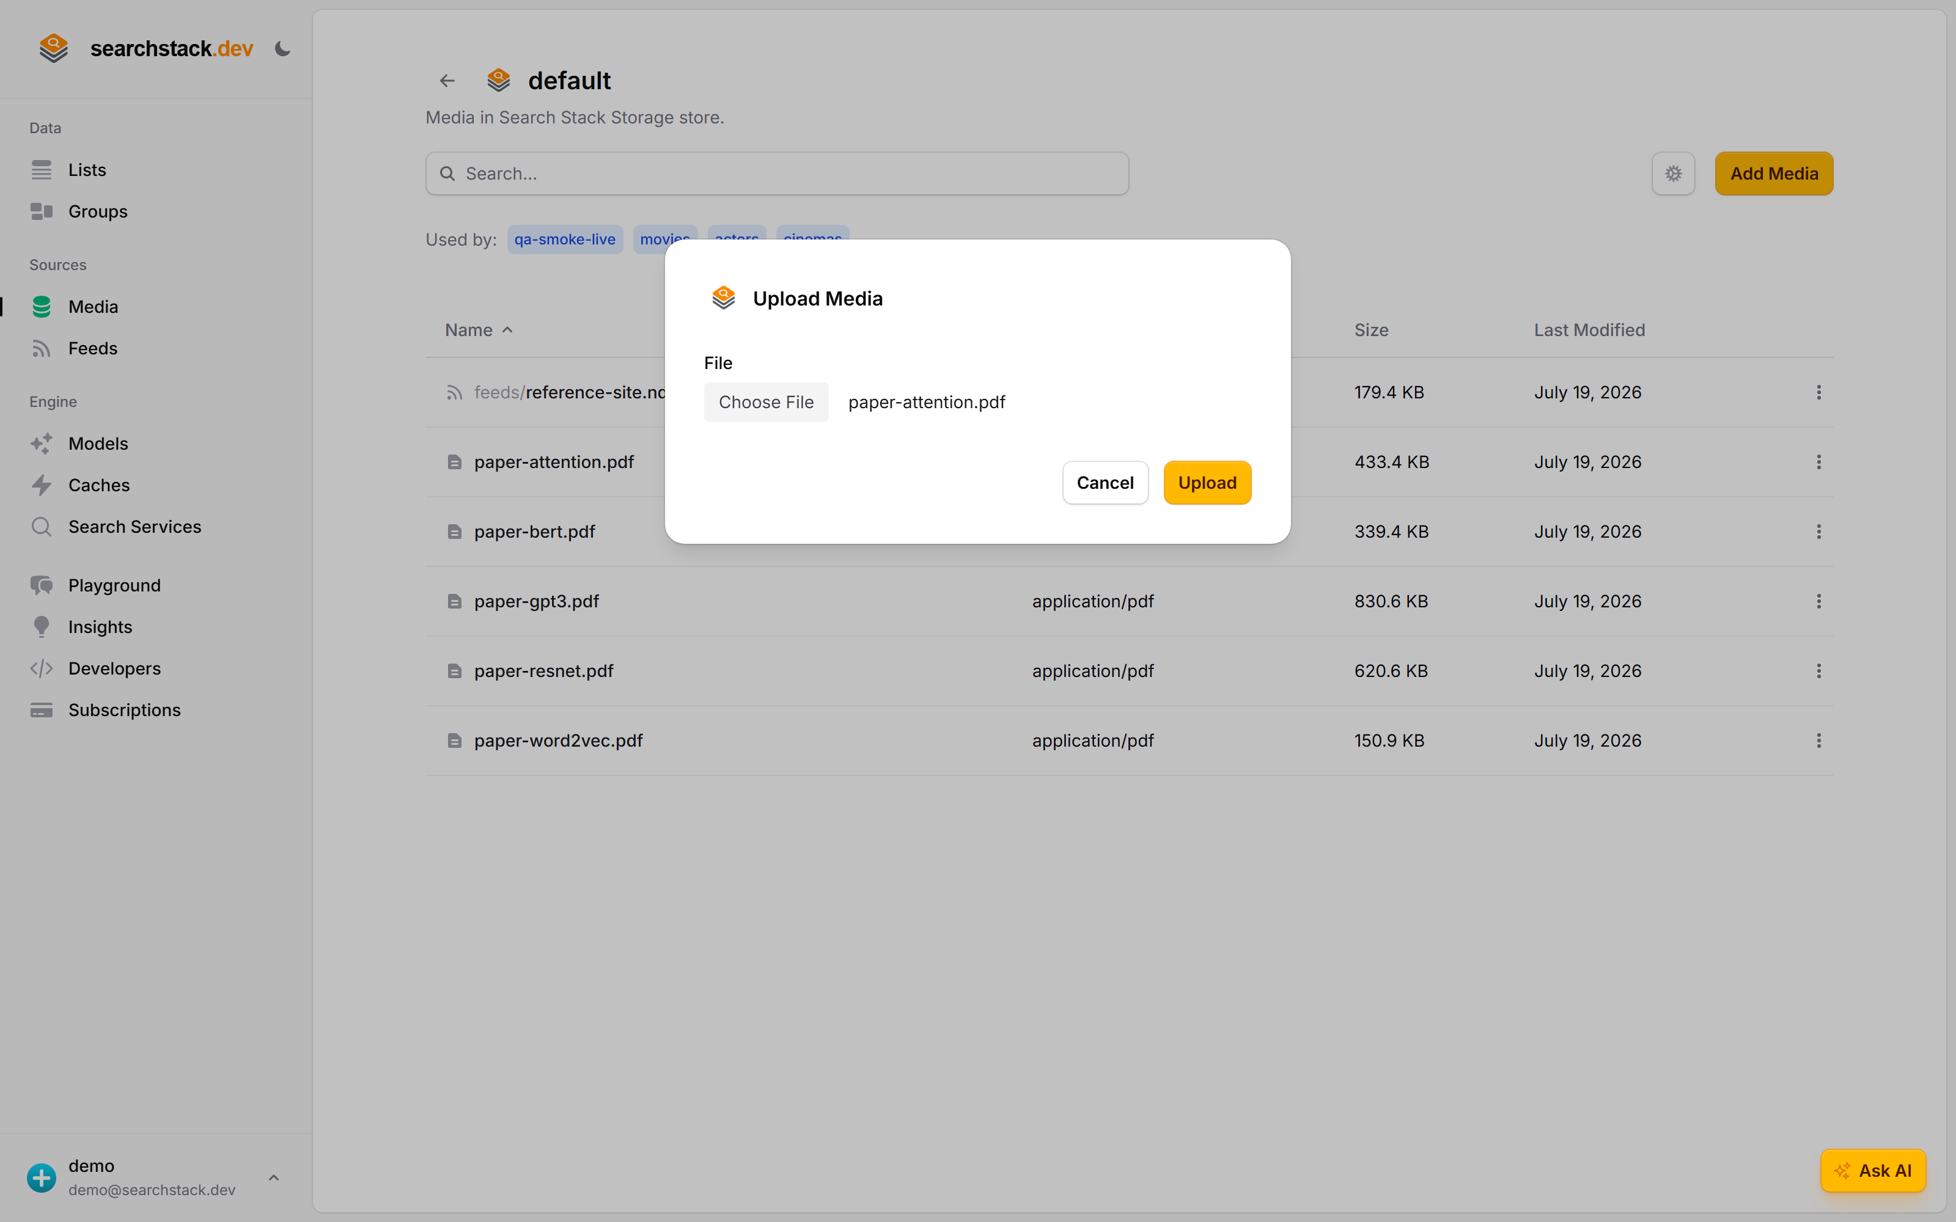Open Groups in the sidebar
This screenshot has height=1222, width=1956.
coord(98,212)
